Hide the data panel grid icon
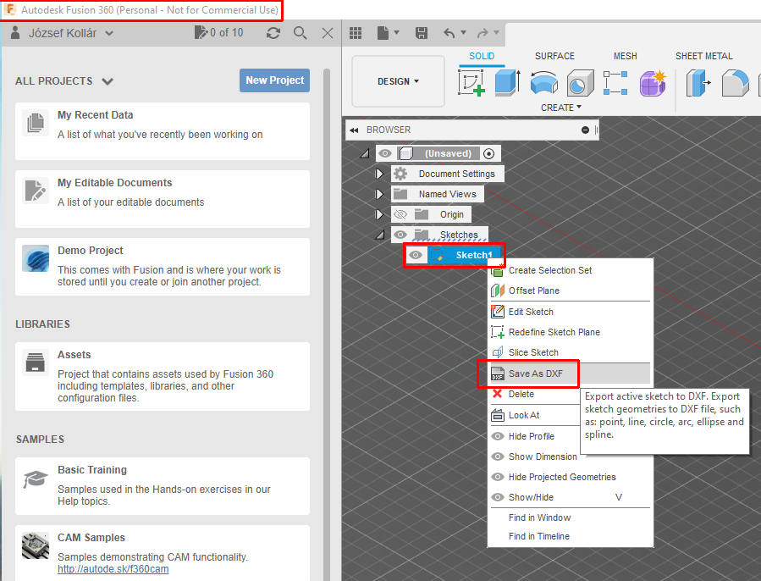 click(356, 33)
